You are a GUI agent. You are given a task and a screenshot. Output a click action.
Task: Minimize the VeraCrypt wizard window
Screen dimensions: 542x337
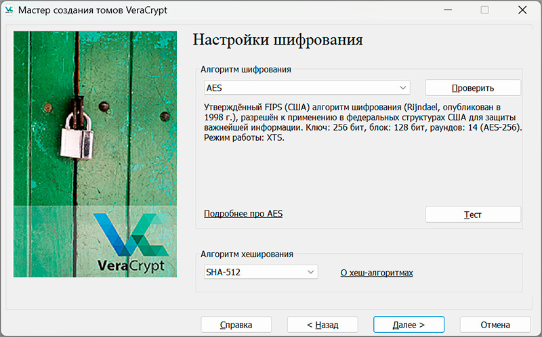pos(446,10)
